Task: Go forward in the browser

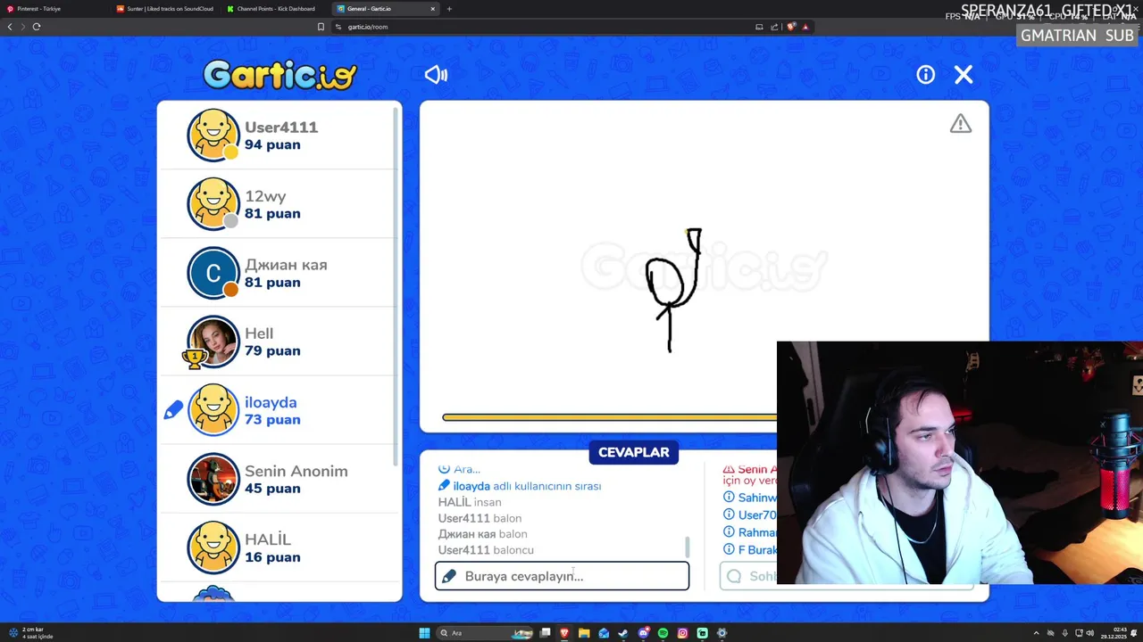Action: tap(23, 27)
